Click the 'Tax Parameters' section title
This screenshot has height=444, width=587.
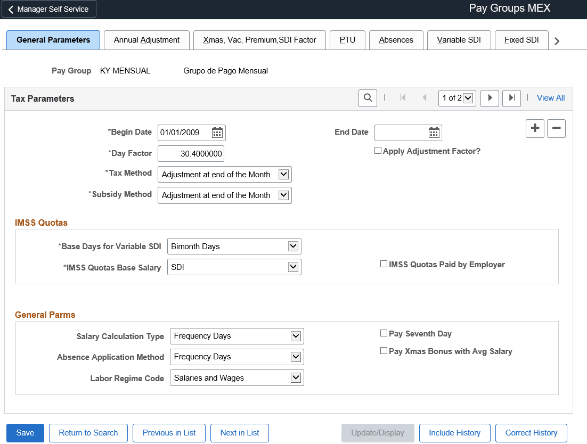click(x=43, y=98)
